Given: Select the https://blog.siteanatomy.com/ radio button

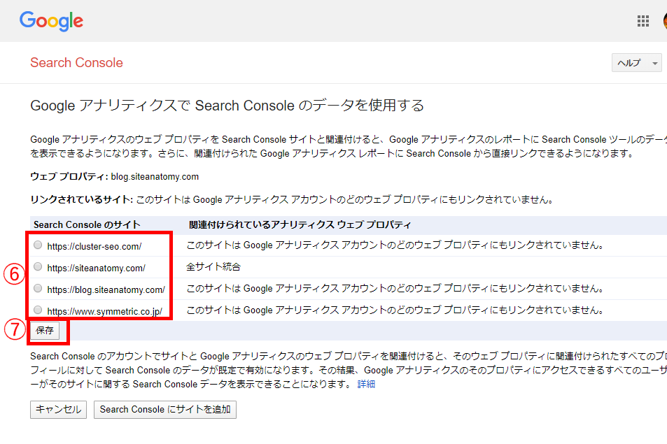Looking at the screenshot, I should [x=38, y=289].
